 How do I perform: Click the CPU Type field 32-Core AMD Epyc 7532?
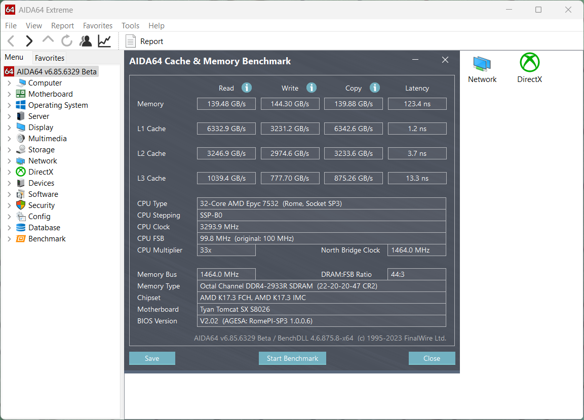[x=322, y=203]
